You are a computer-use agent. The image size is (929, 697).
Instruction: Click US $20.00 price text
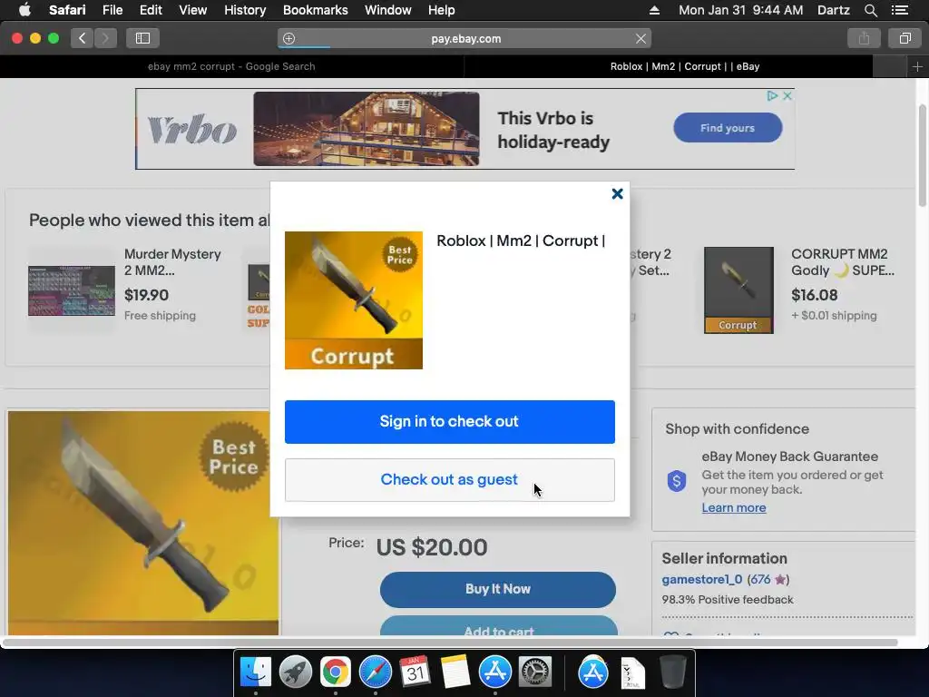(x=432, y=547)
